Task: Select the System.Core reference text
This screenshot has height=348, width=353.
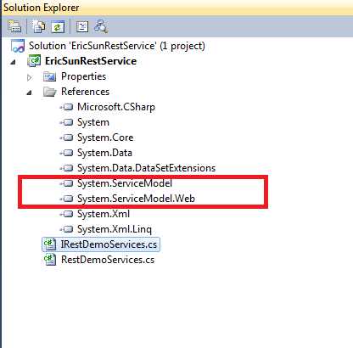Action: pos(105,138)
